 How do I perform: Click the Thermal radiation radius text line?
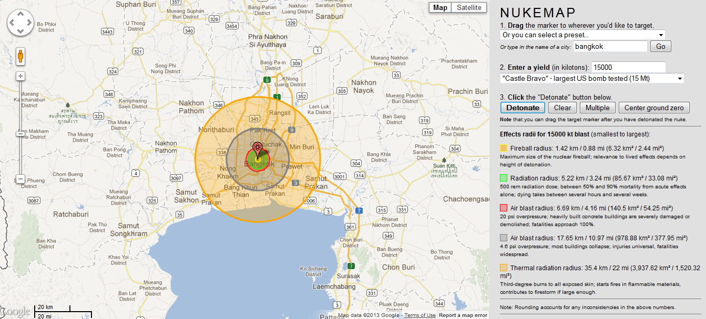click(x=600, y=271)
